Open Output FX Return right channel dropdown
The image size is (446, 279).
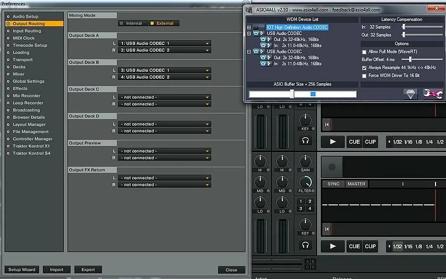point(165,185)
